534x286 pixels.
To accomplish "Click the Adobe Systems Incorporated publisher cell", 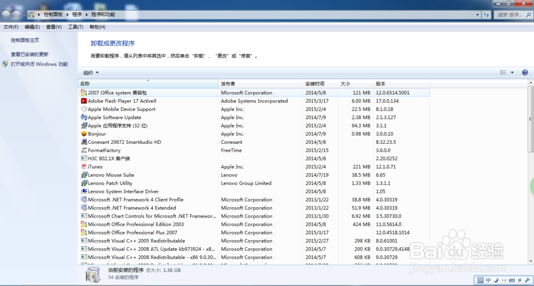I will (x=254, y=101).
